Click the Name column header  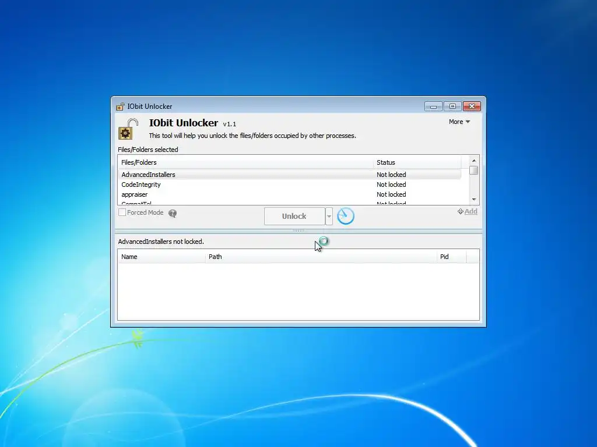[x=161, y=257]
